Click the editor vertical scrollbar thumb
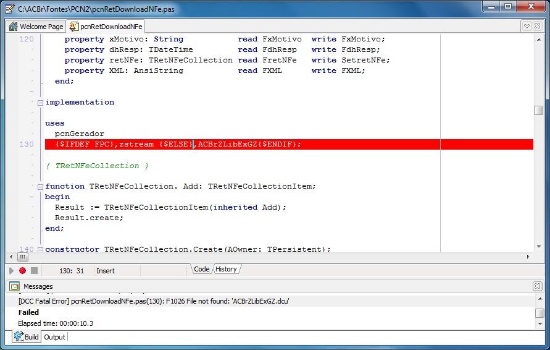The height and width of the screenshot is (350, 550). pos(538,110)
